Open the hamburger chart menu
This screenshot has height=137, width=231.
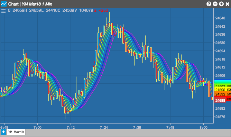click(3, 11)
